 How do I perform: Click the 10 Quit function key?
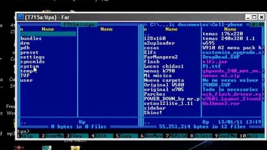252,136
